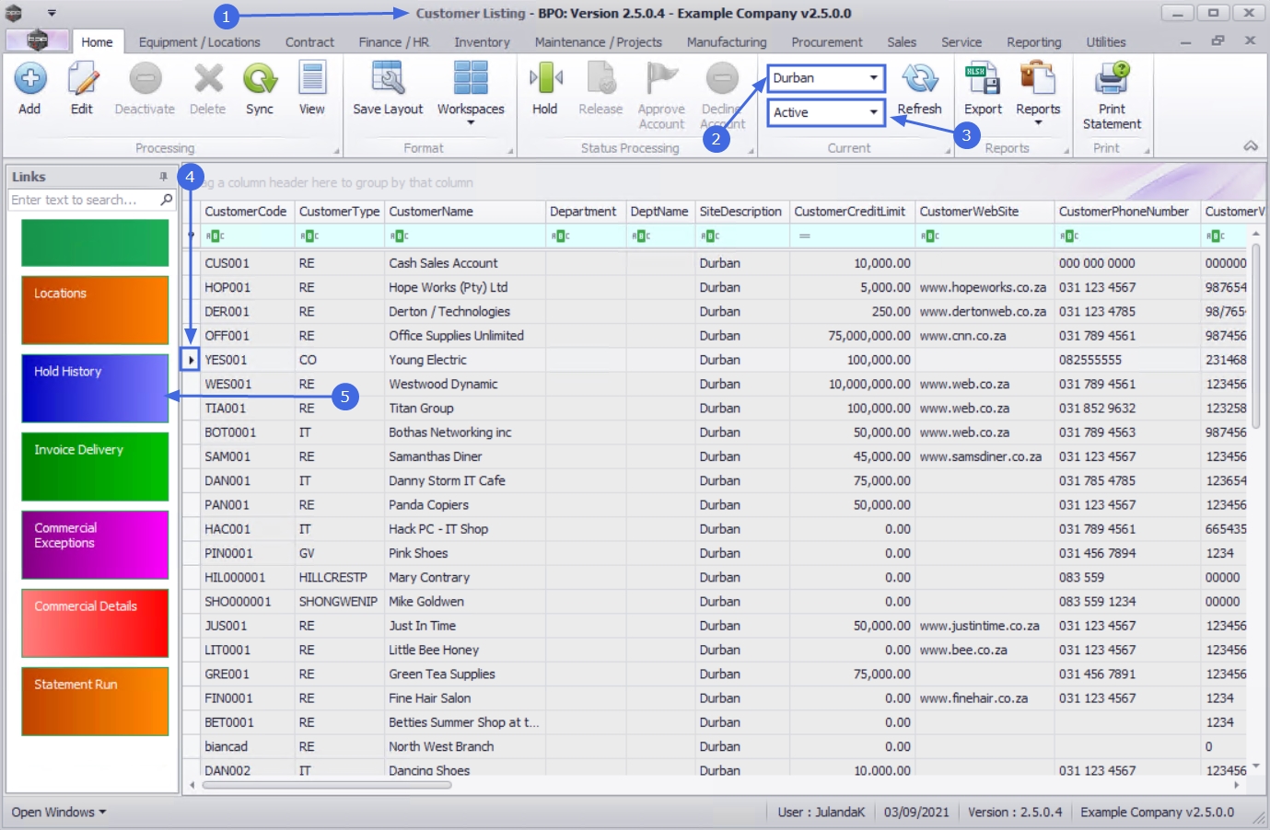The image size is (1270, 830).
Task: Click the Refresh icon
Action: pos(919,80)
